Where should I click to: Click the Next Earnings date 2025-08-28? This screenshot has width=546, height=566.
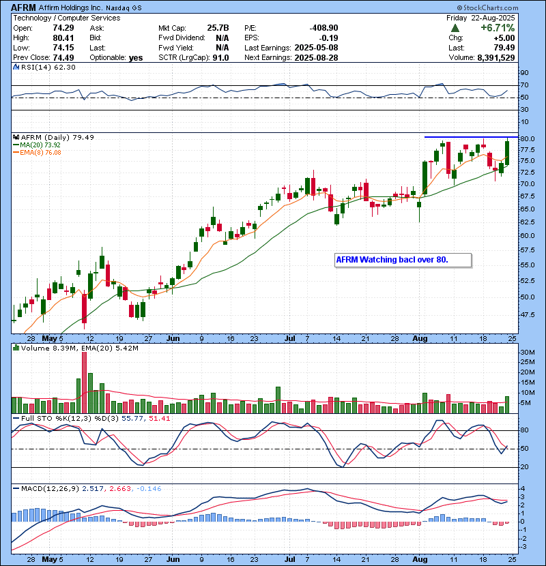click(316, 58)
